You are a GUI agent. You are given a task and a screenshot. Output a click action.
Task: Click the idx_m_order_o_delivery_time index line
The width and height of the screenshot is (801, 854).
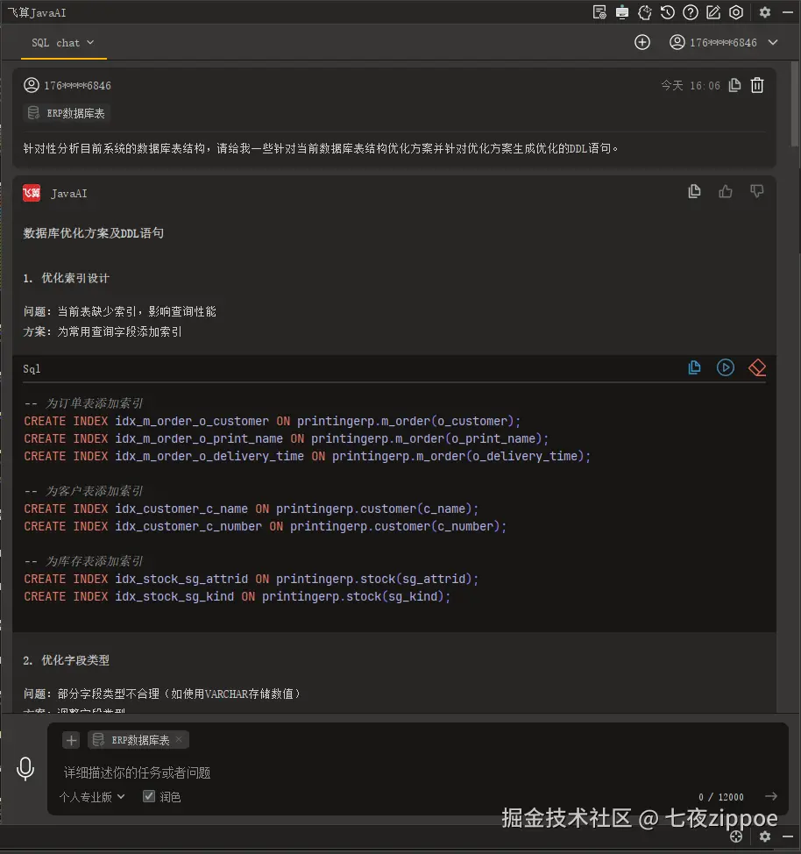point(307,456)
